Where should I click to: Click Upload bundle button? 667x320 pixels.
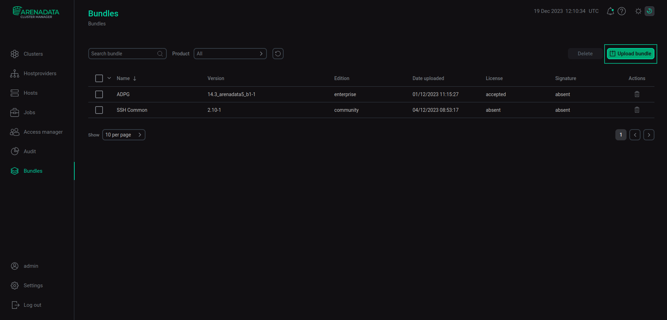click(x=631, y=54)
